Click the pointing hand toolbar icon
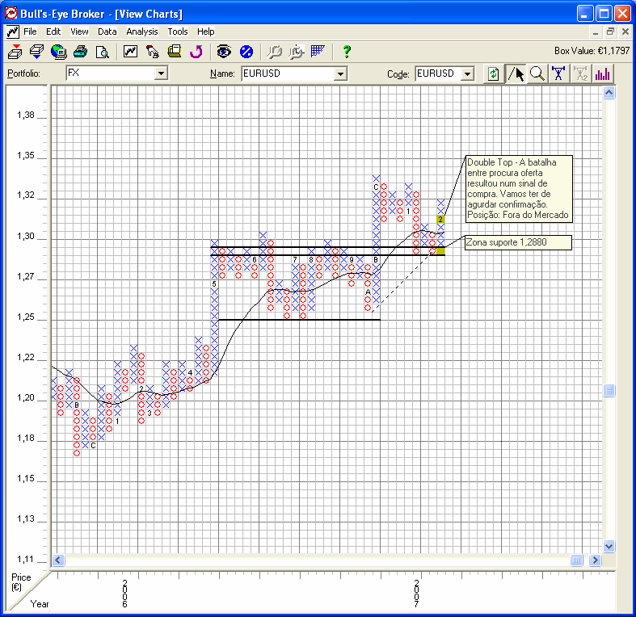636x617 pixels. (153, 52)
